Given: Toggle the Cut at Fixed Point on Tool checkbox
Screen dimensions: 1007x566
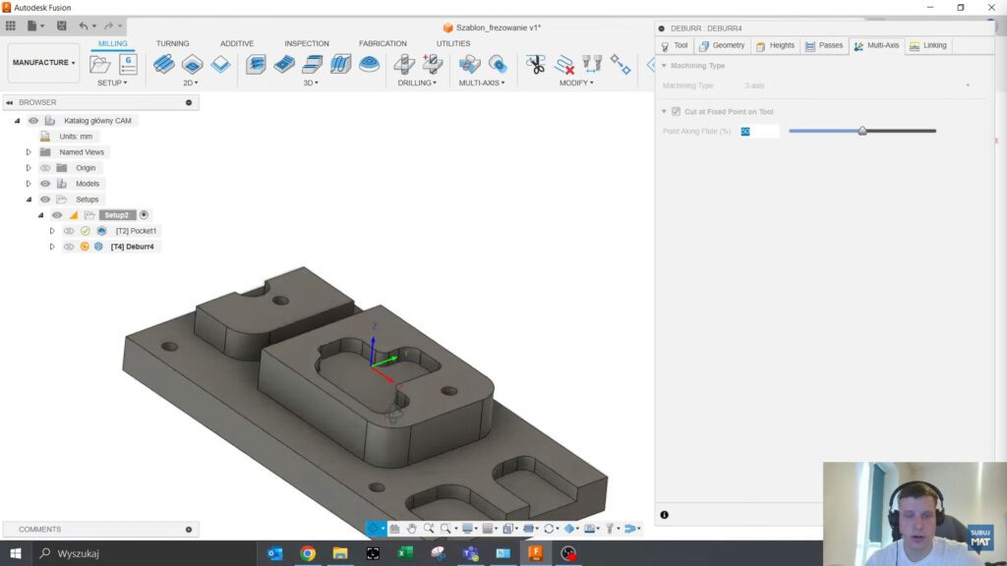Looking at the screenshot, I should click(x=677, y=112).
